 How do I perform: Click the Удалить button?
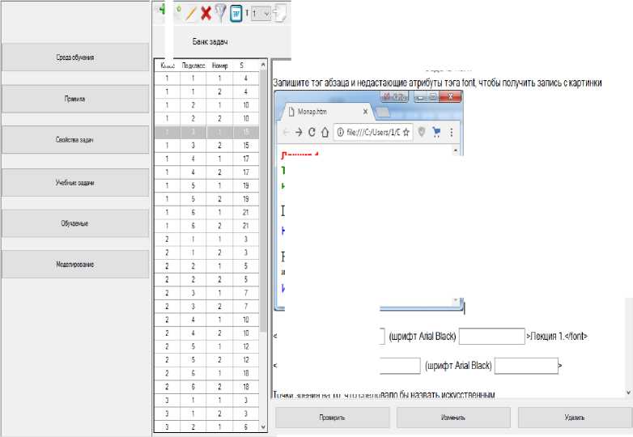point(575,418)
